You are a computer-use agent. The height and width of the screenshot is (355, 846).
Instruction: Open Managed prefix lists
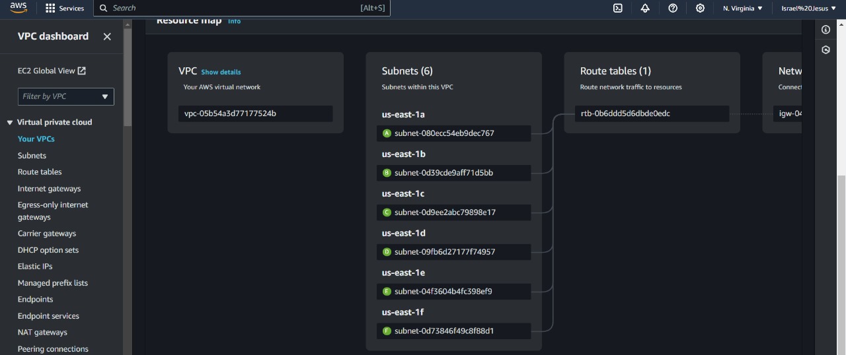(53, 282)
